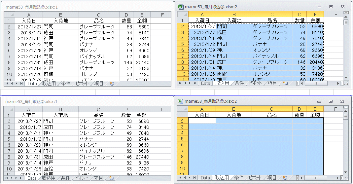Open Excel icon menu of upper-right window
Viewport: 353px width, 184px height.
click(x=180, y=7)
